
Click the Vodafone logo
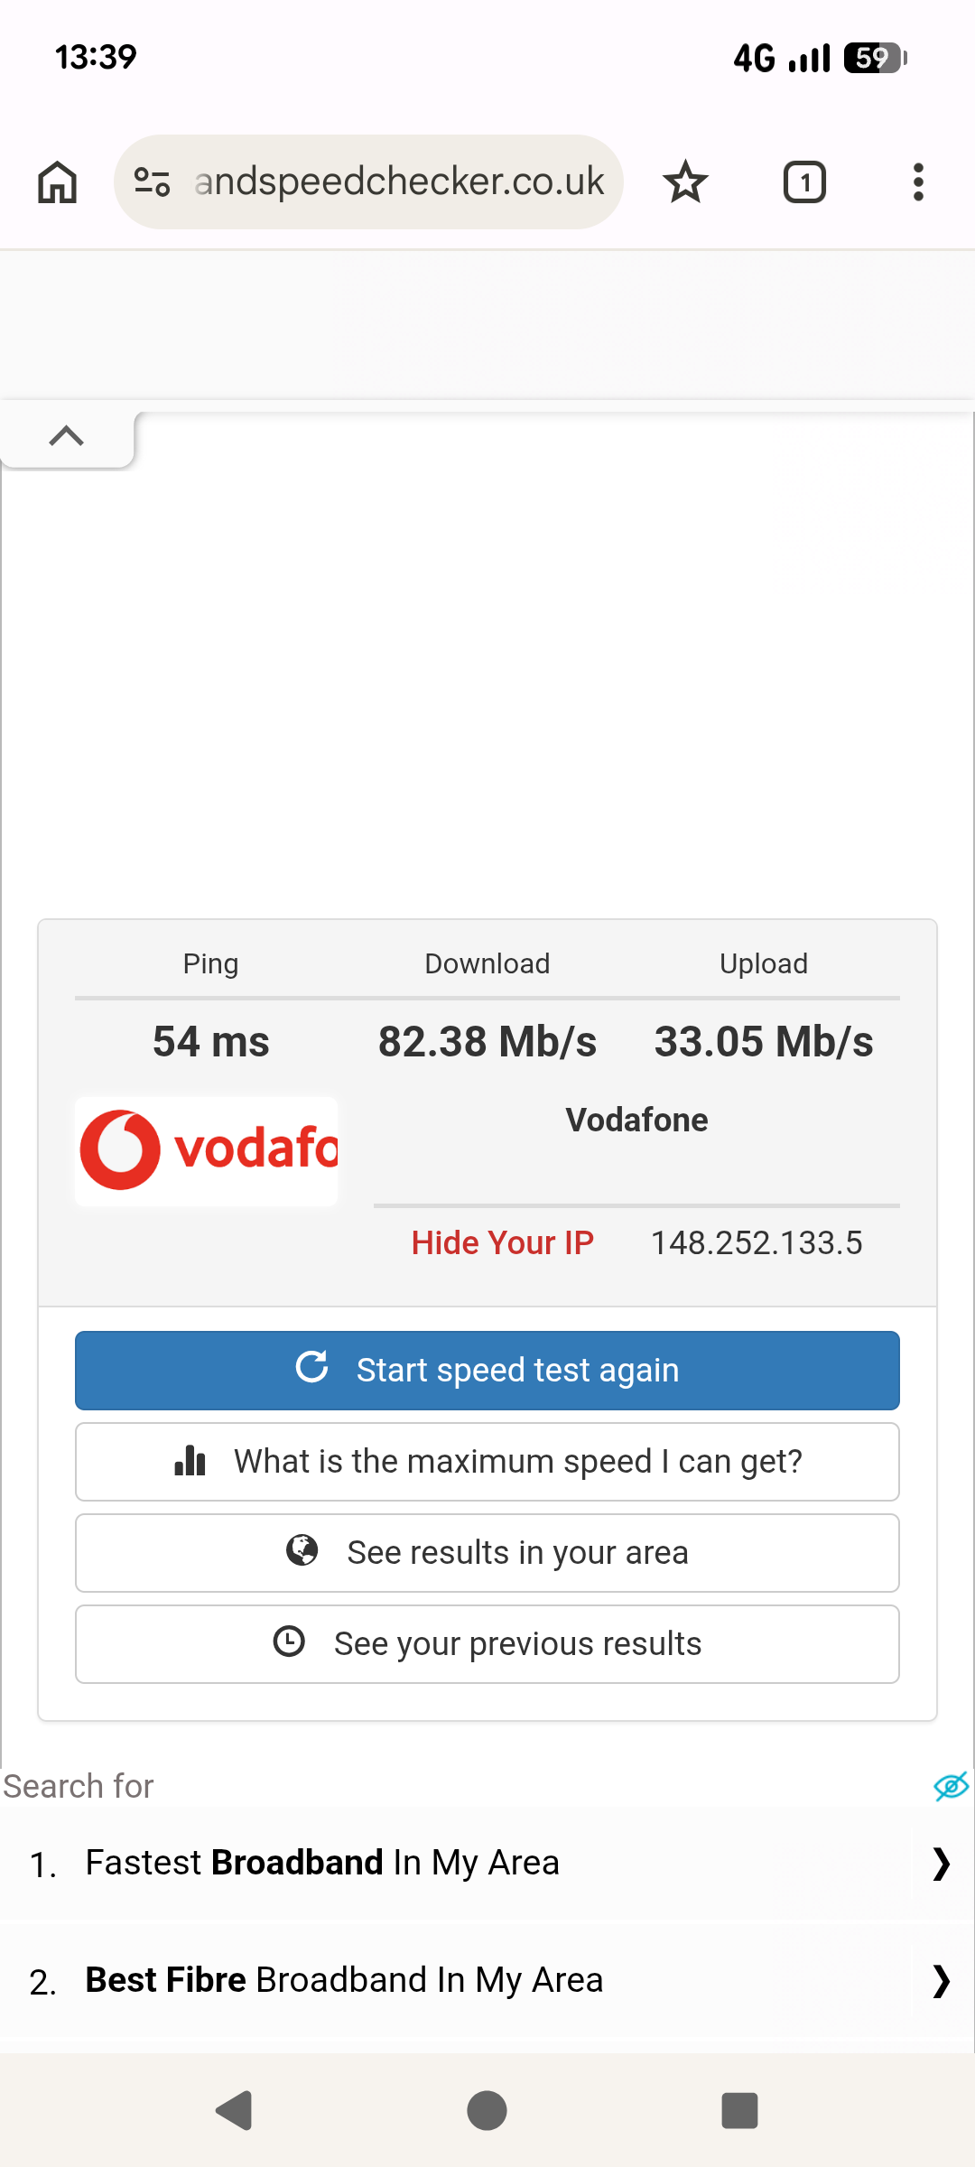tap(207, 1150)
